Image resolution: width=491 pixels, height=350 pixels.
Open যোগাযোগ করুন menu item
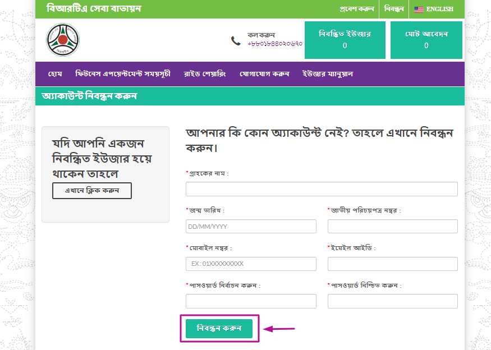tap(264, 74)
